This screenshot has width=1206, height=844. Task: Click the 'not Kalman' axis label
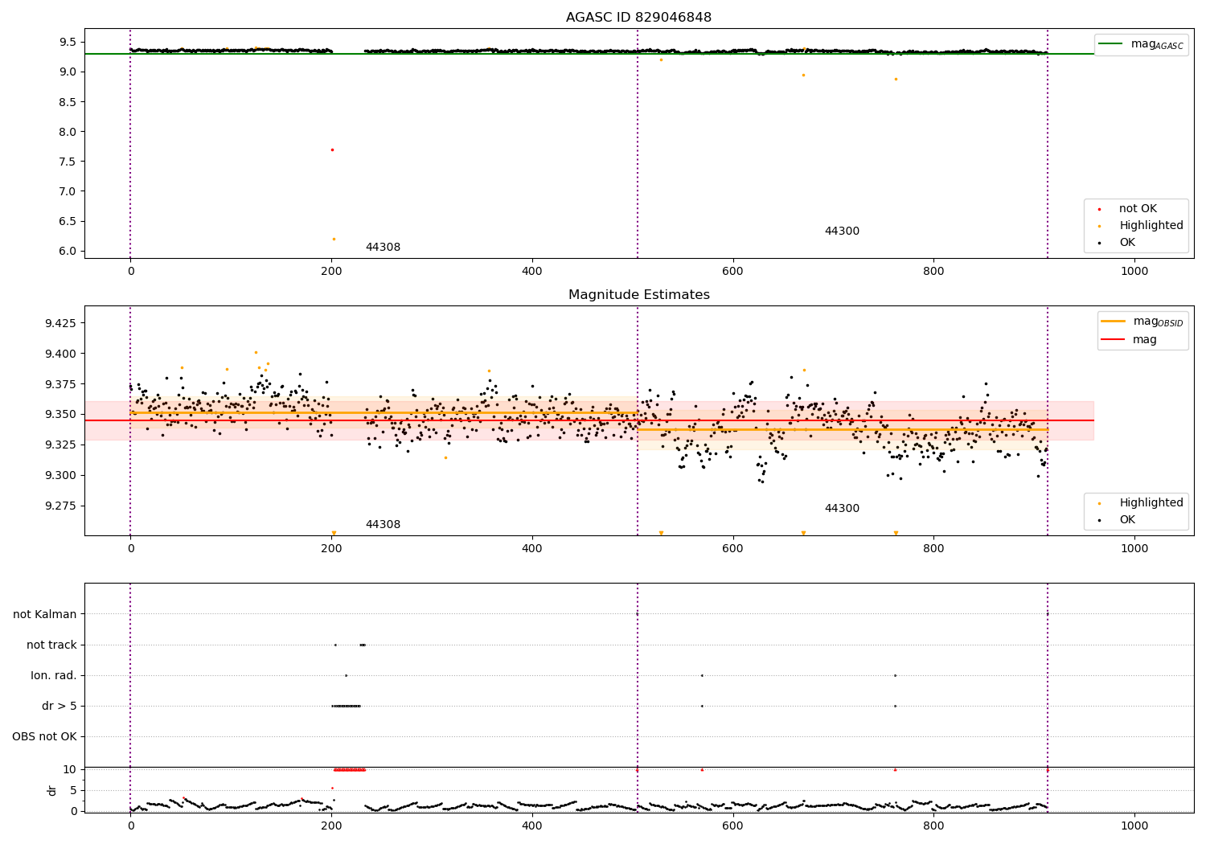pyautogui.click(x=45, y=615)
